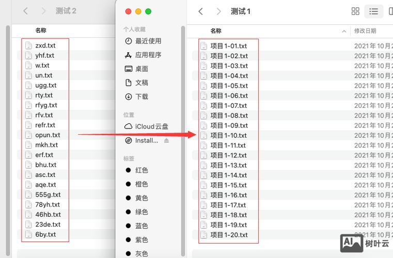Go back in the 测试2 window

tap(26, 11)
